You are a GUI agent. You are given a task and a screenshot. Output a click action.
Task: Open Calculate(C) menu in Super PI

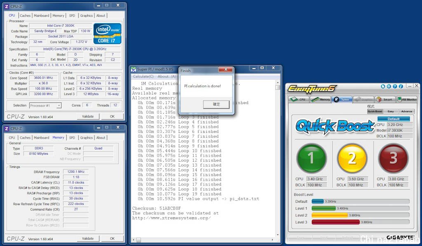143,77
